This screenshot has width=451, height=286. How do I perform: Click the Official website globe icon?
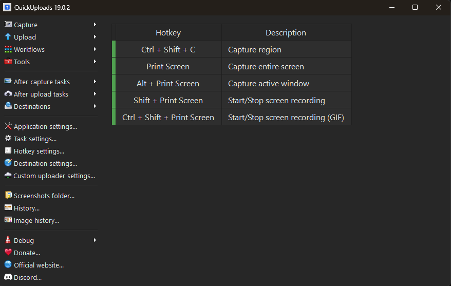(8, 265)
